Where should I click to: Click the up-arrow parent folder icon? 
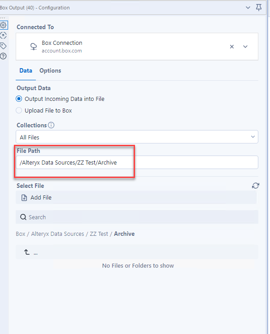[26, 252]
